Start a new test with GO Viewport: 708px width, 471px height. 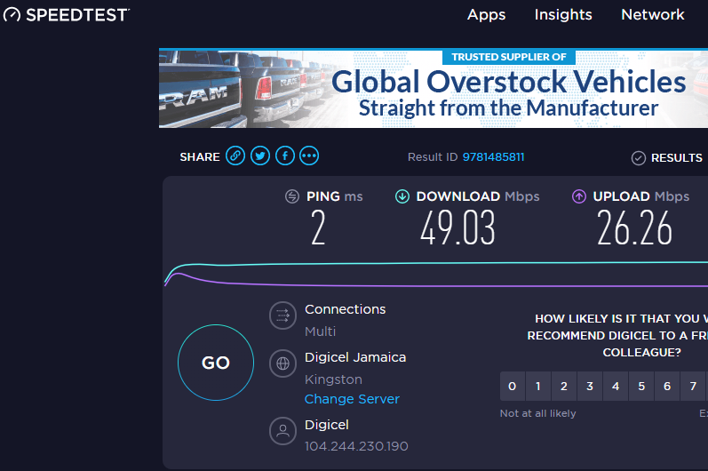click(216, 363)
